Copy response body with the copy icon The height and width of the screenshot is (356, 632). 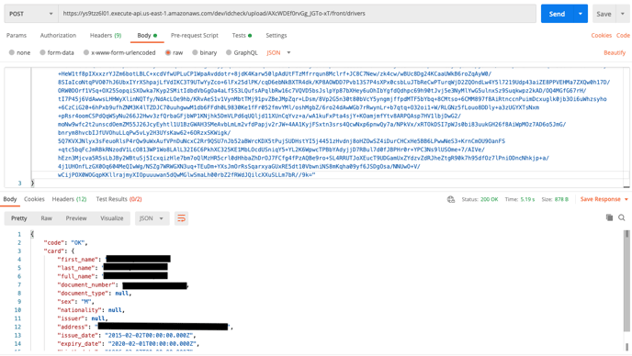tap(609, 217)
